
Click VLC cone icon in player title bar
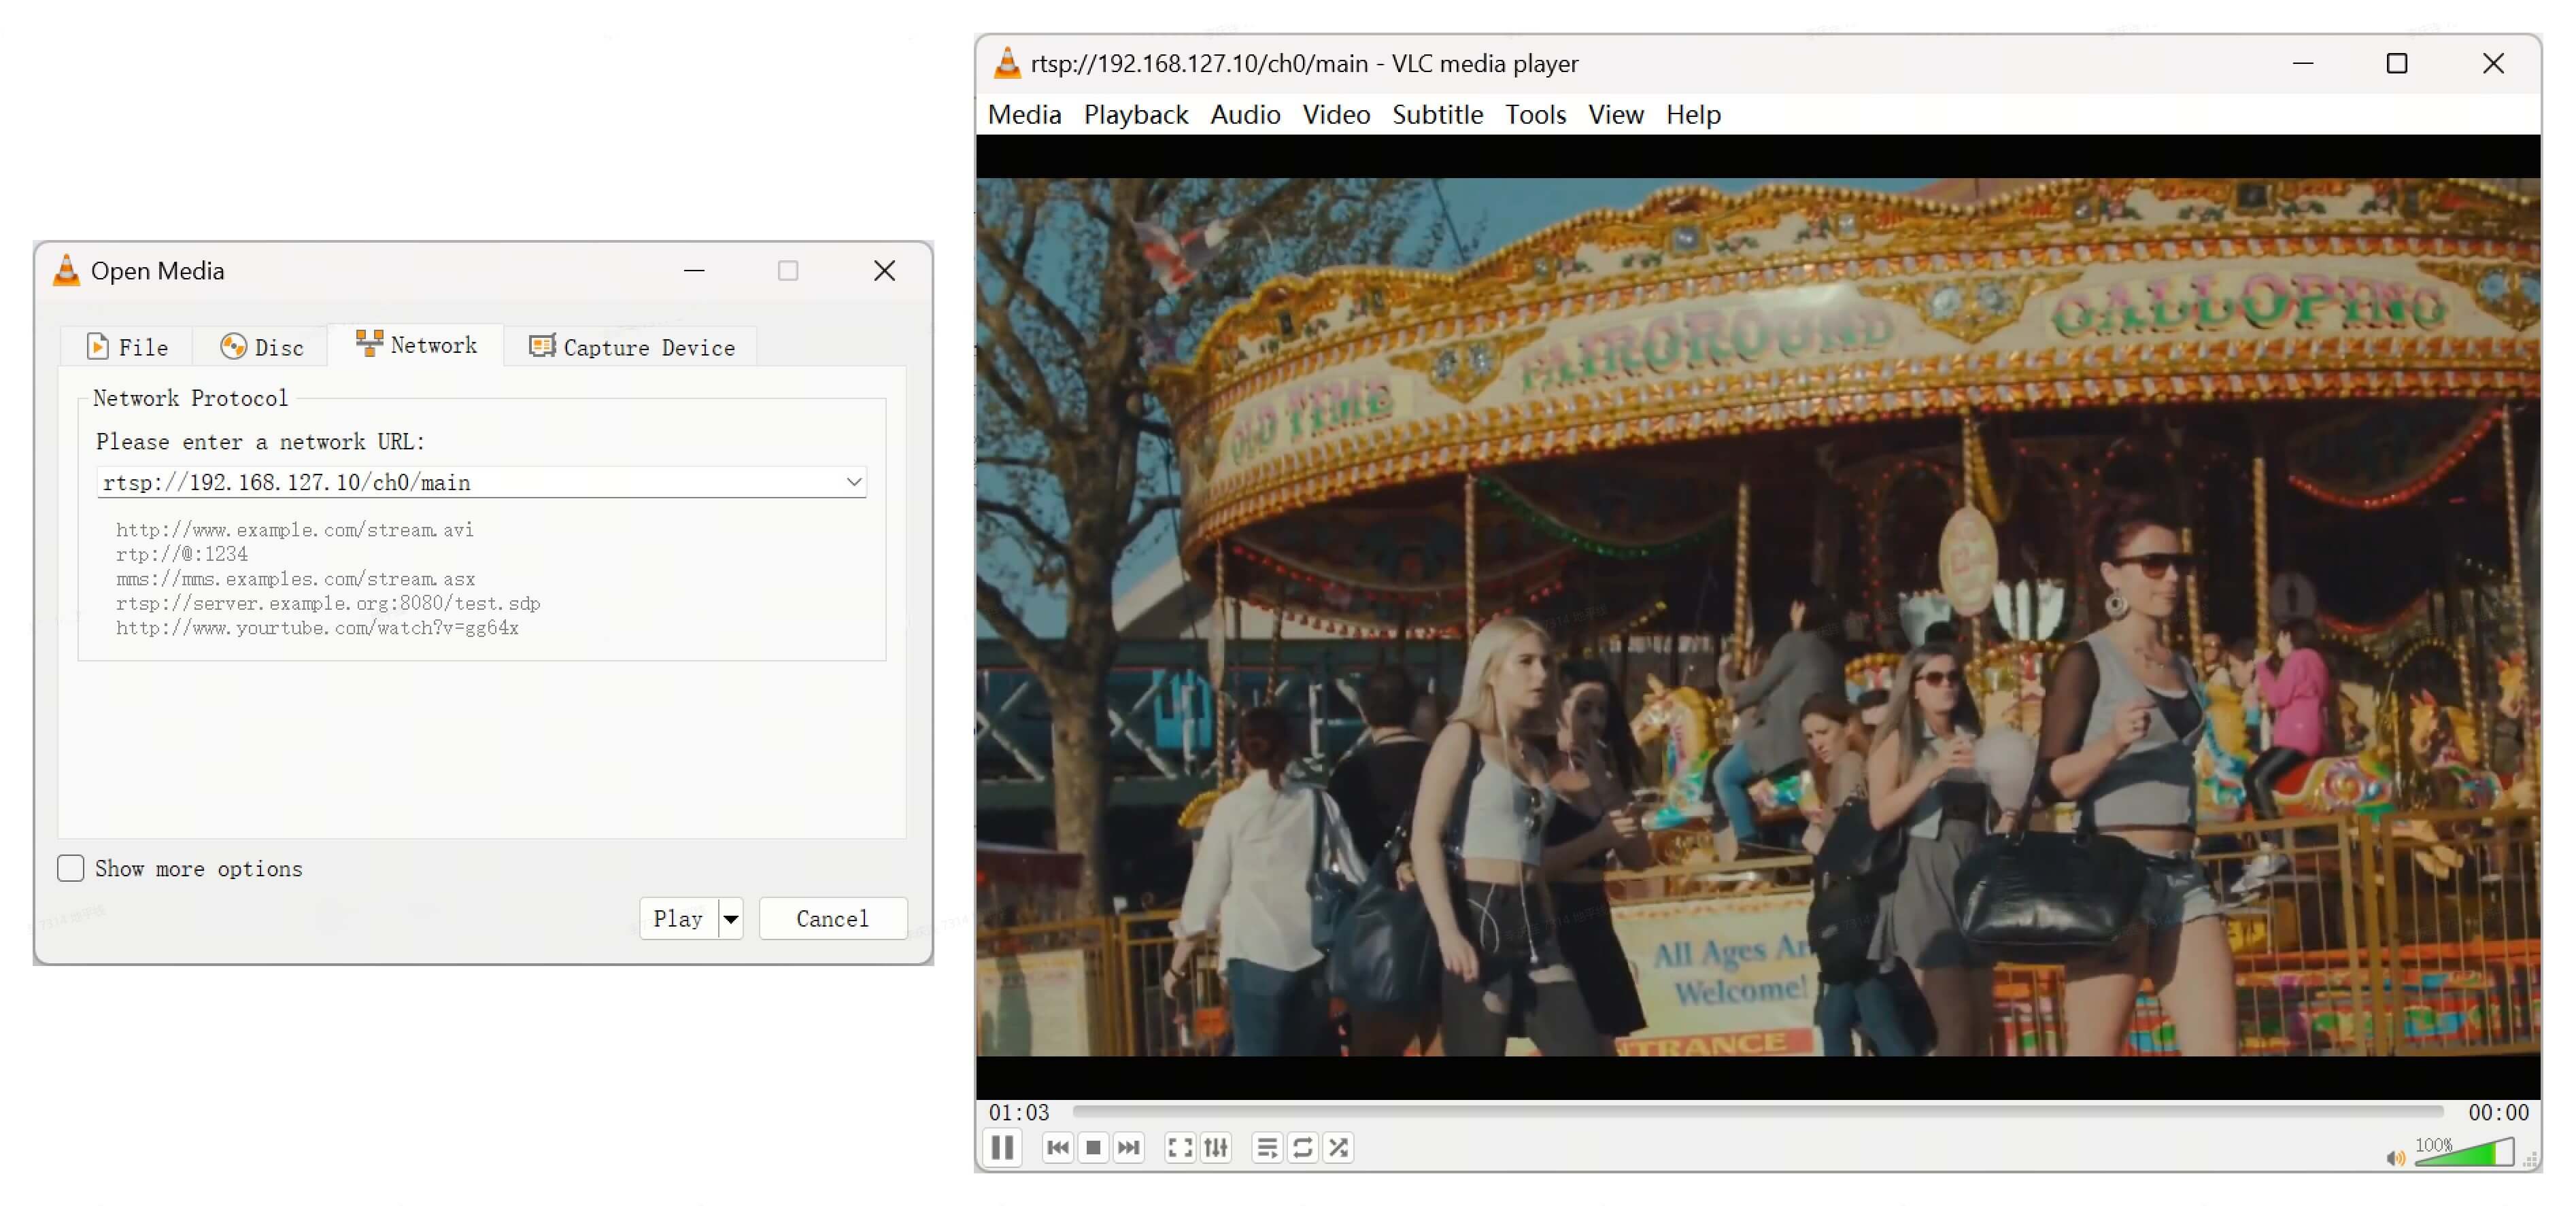[1007, 63]
